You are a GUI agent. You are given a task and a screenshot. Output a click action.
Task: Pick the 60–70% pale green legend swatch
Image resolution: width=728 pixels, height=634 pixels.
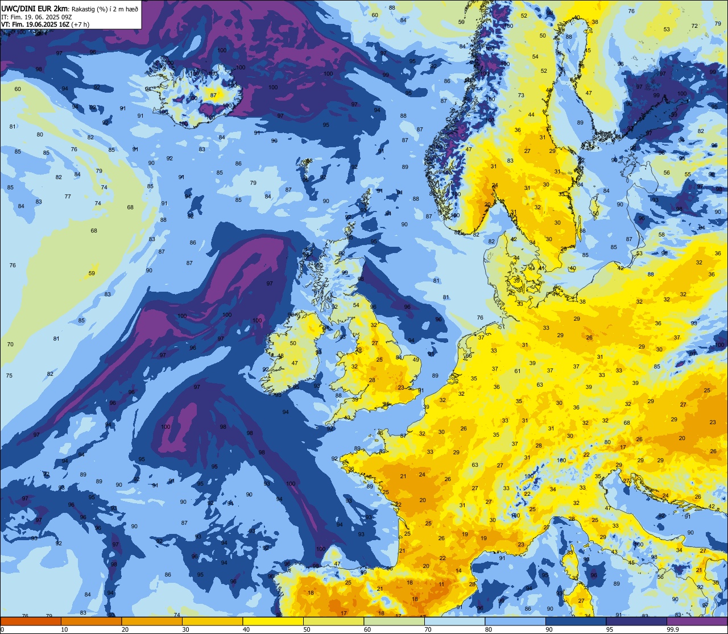tap(394, 621)
